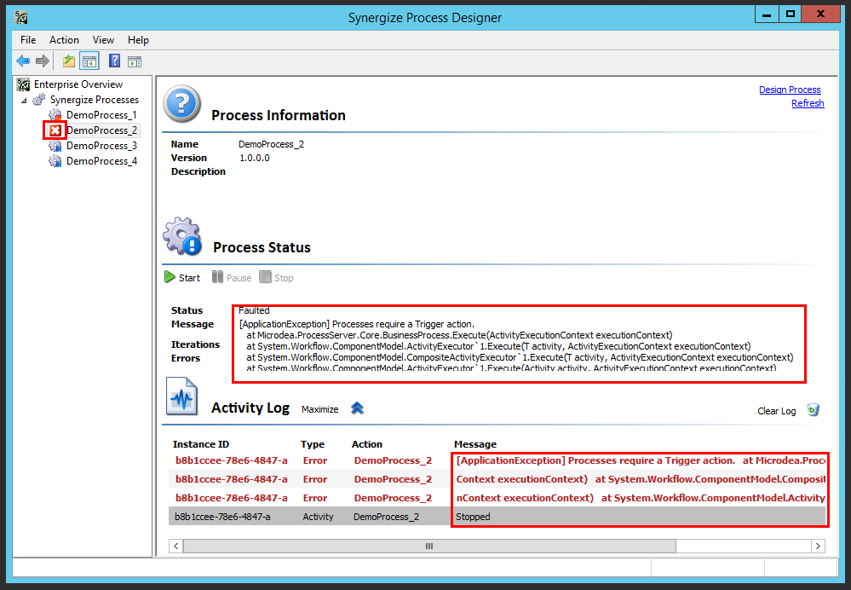Follow the Design Process link
Viewport: 851px width, 590px height.
(x=790, y=90)
